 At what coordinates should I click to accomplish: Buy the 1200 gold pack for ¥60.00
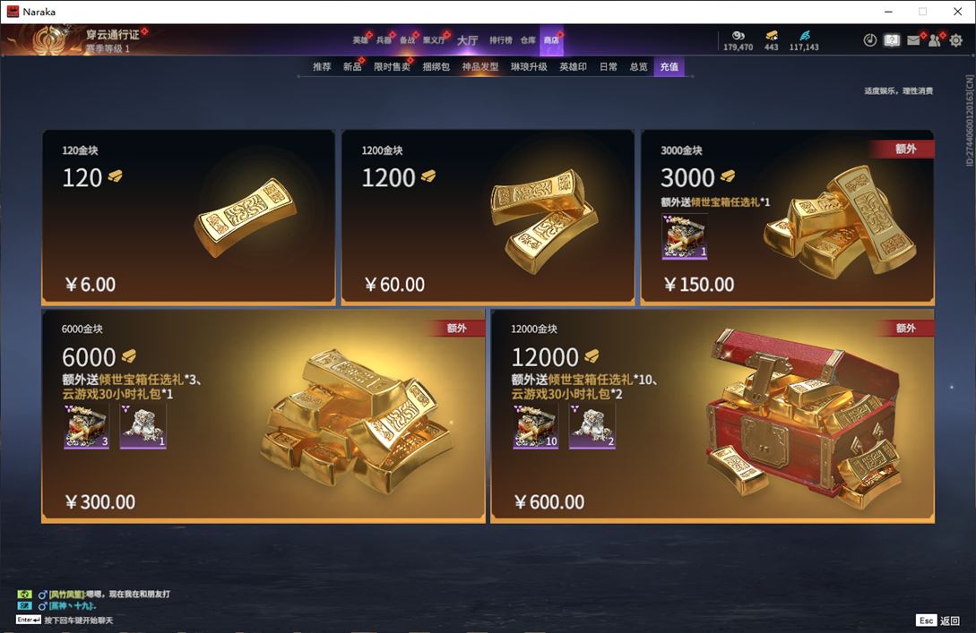coord(488,217)
